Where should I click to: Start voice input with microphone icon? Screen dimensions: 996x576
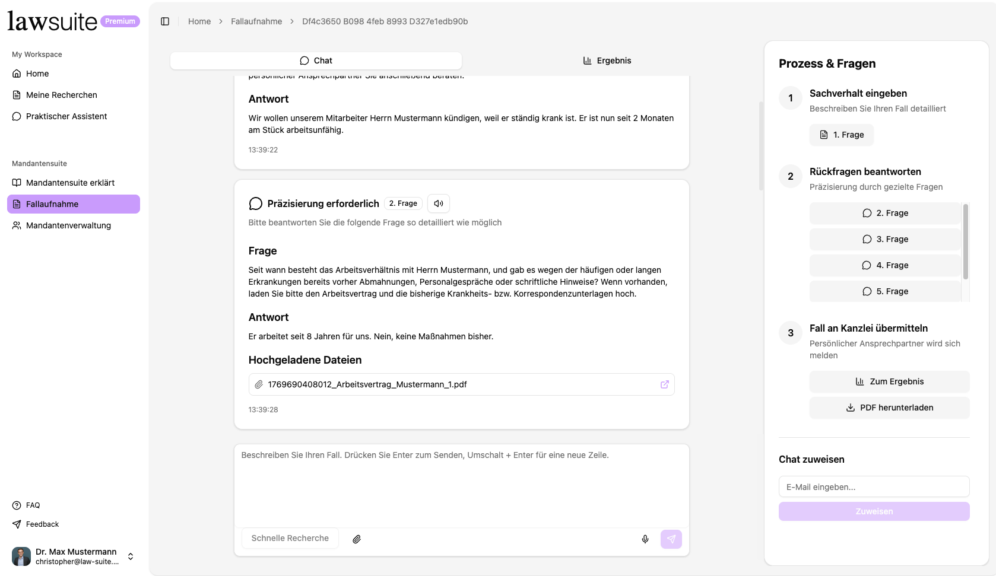coord(645,539)
